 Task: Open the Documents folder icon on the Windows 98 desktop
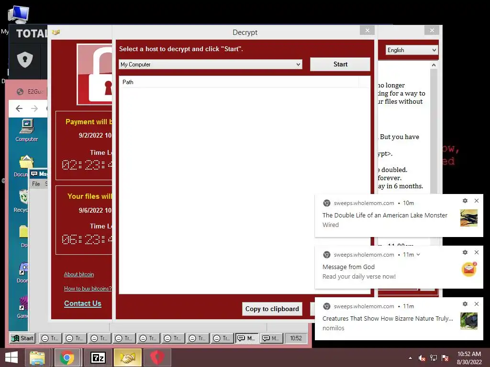22,166
